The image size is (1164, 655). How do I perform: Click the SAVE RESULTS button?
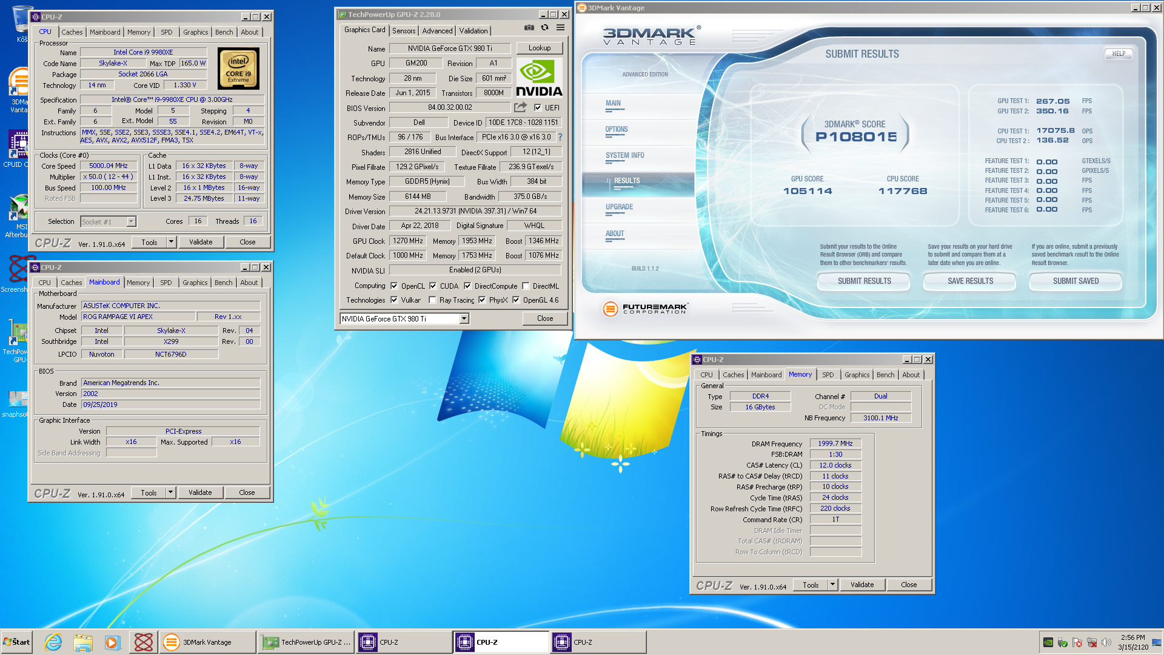point(970,281)
